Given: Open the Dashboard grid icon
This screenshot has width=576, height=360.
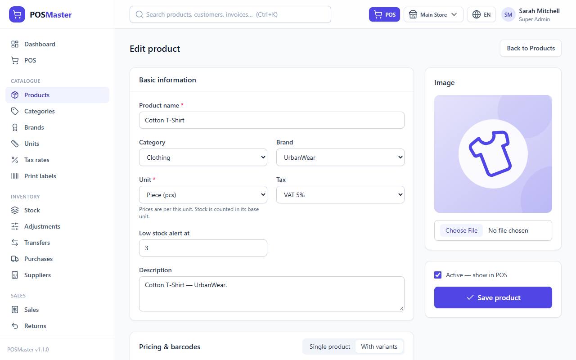Looking at the screenshot, I should [x=15, y=44].
